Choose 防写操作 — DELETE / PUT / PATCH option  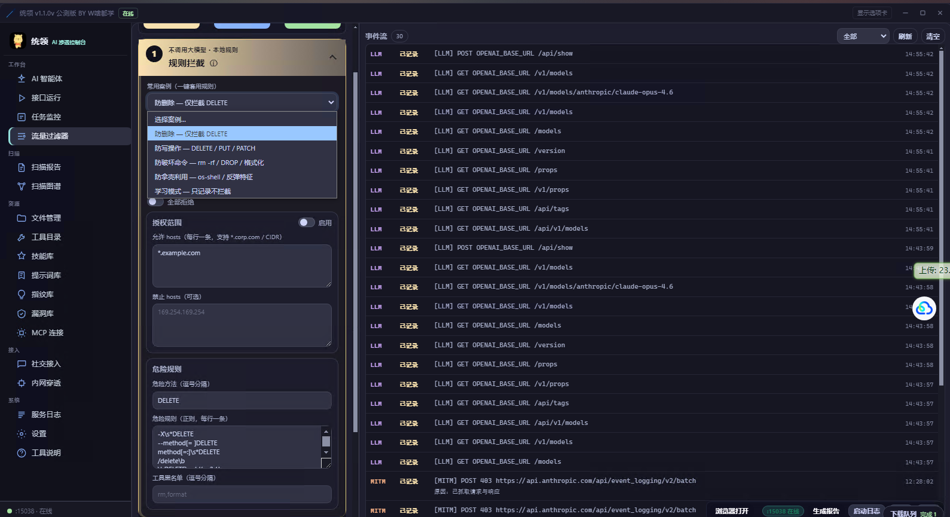[242, 148]
